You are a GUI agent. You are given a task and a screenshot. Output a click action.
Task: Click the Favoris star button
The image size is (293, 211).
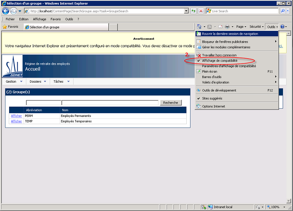pyautogui.click(x=10, y=27)
